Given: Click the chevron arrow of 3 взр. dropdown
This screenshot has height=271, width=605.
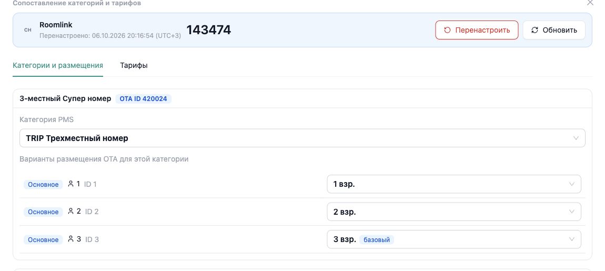Looking at the screenshot, I should point(572,239).
